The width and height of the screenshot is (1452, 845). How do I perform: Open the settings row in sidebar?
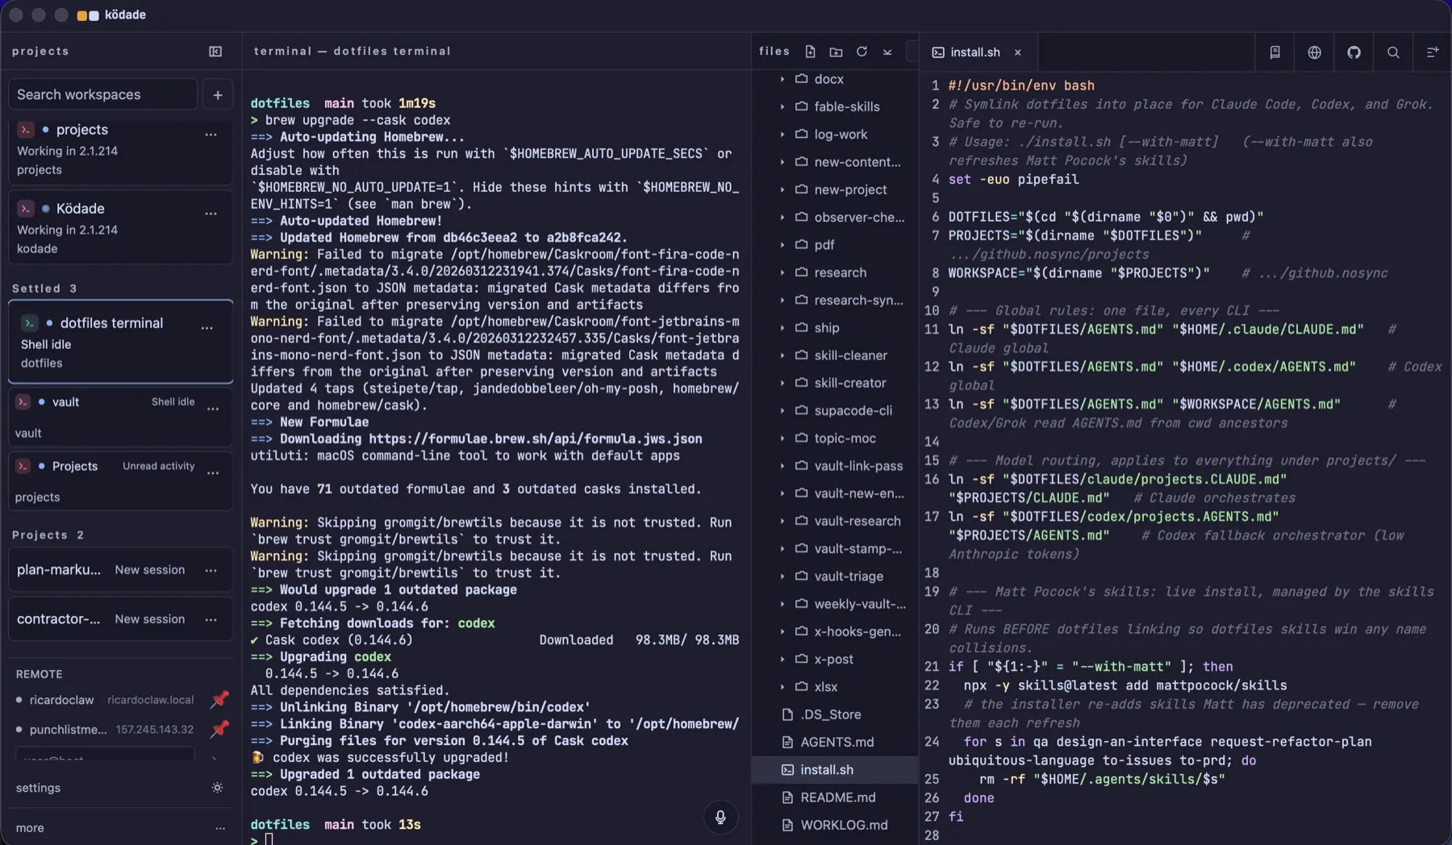(x=120, y=788)
